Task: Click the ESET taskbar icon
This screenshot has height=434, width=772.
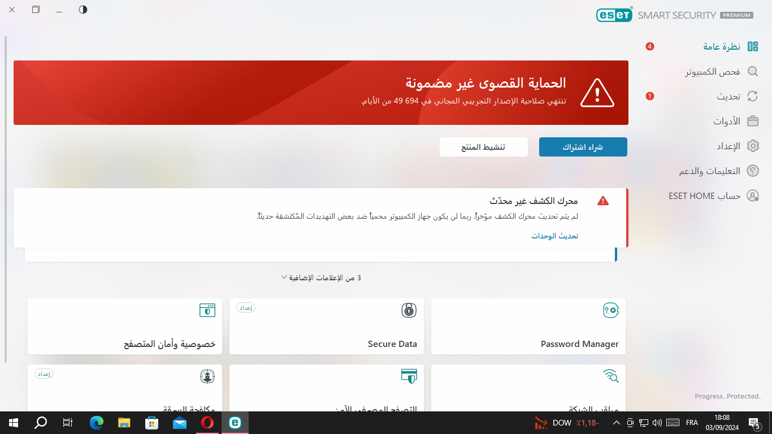Action: click(235, 422)
